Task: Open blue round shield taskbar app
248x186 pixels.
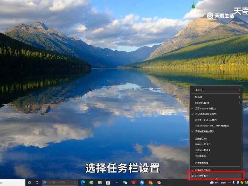Action: [x=142, y=182]
